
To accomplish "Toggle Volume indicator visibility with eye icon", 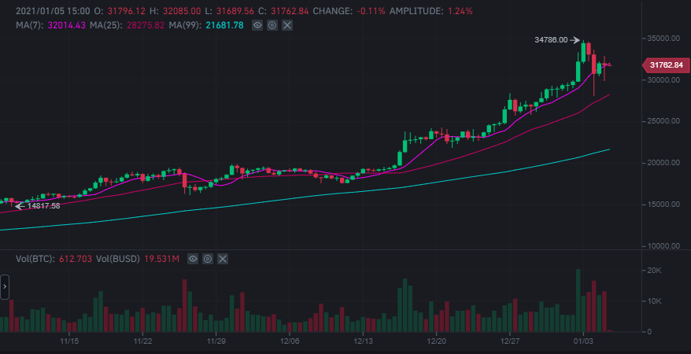I will click(x=193, y=259).
